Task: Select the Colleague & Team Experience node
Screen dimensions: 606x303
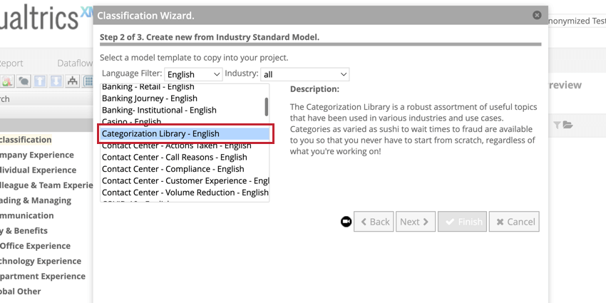Action: [x=46, y=185]
